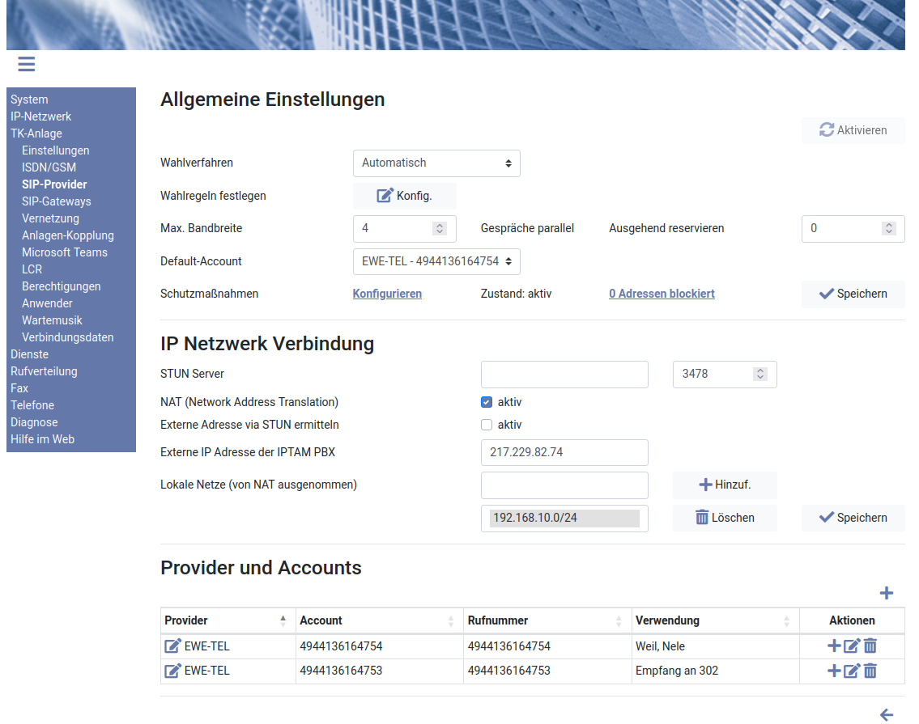
Task: Open the hamburger navigation menu
Action: point(26,65)
